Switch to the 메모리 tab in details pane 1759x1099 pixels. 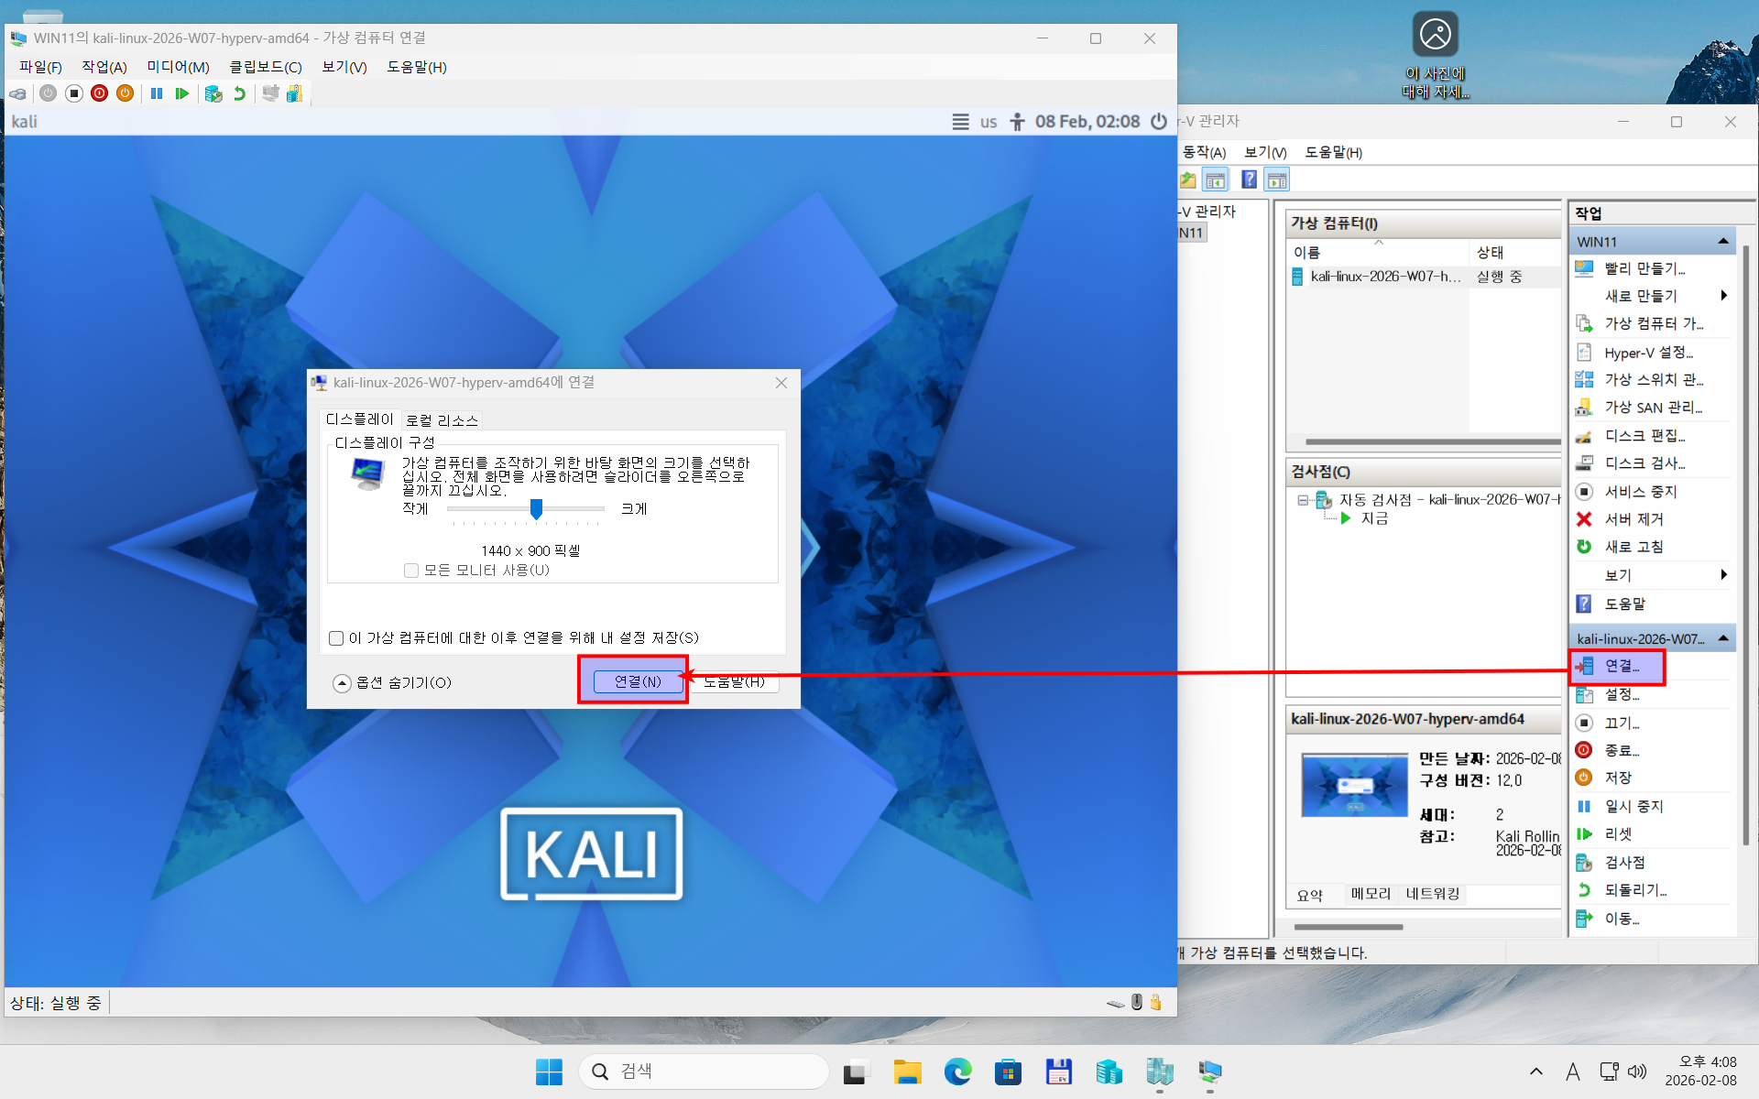coord(1371,895)
